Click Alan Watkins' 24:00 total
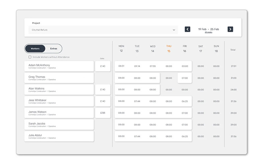The height and width of the screenshot is (164, 263). pos(233,90)
